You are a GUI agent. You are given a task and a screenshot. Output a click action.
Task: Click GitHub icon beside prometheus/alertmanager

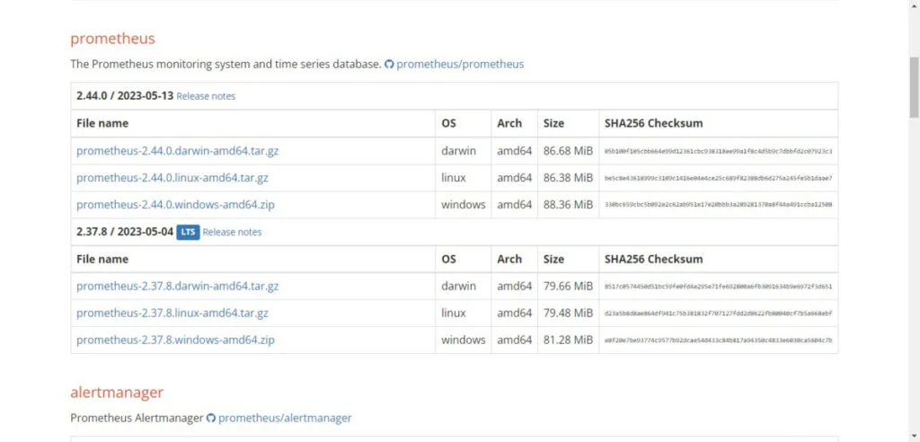[211, 418]
